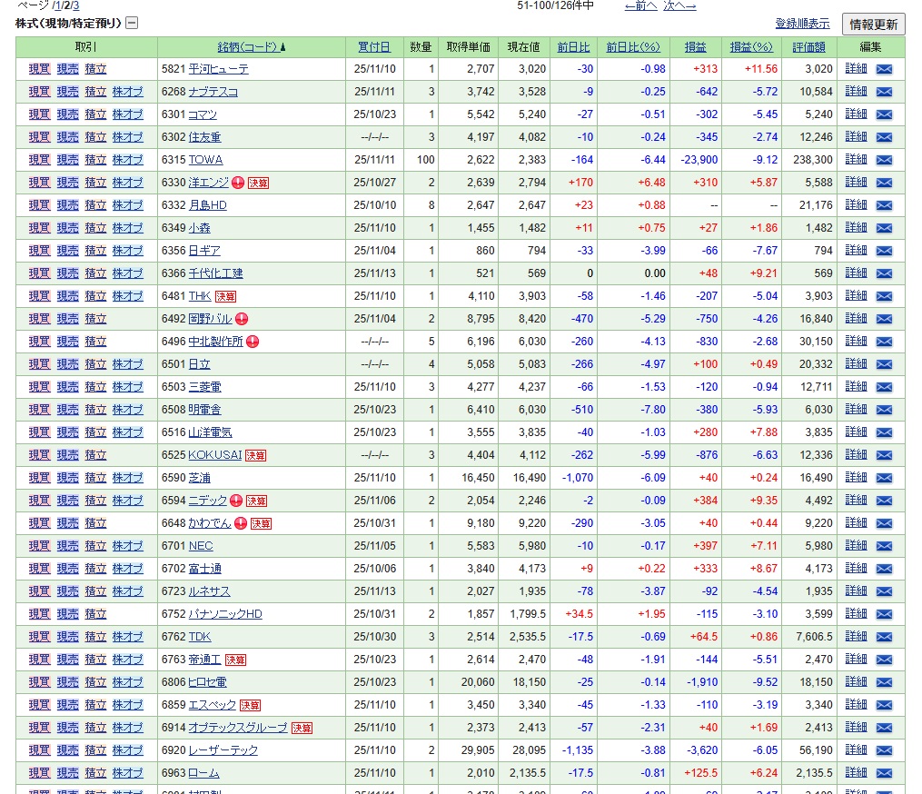Screen dimensions: 922x794
Task: Sort by 銘柄(コード) column header
Action: [x=251, y=47]
